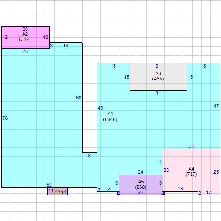Click the A2 (312) area label
Image resolution: width=221 pixels, height=221 pixels.
pyautogui.click(x=25, y=37)
